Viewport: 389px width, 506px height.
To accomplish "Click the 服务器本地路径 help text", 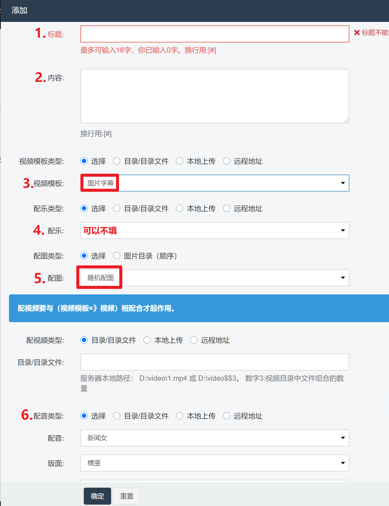I will tap(212, 383).
